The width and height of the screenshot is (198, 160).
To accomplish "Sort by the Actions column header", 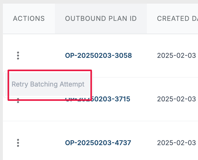I will click(29, 19).
